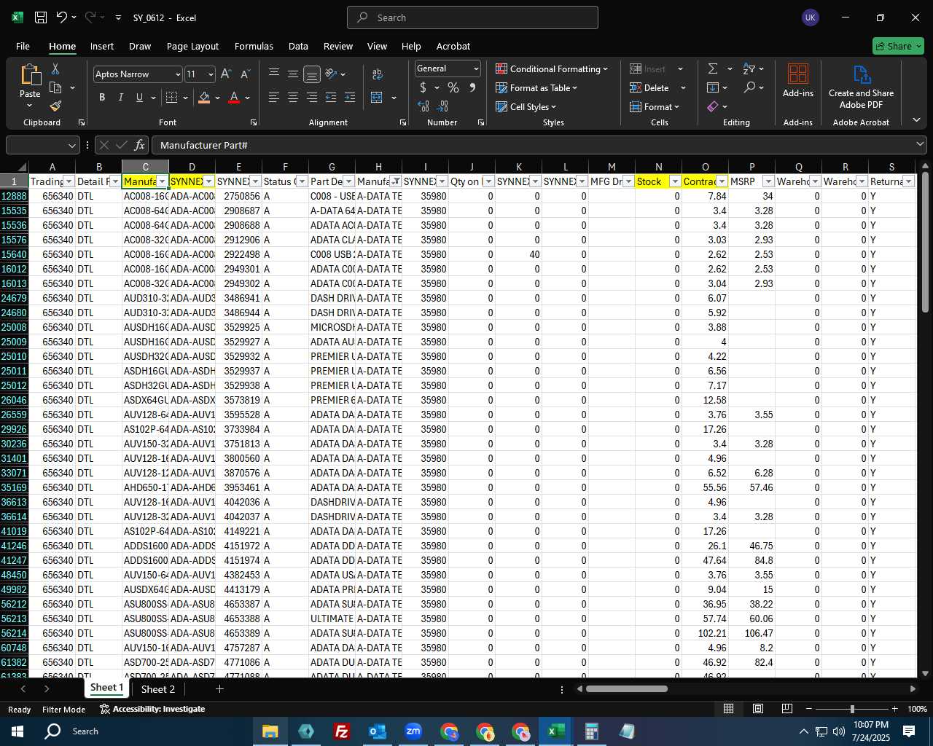
Task: Open the font name dropdown Aptos Narrow
Action: 177,74
